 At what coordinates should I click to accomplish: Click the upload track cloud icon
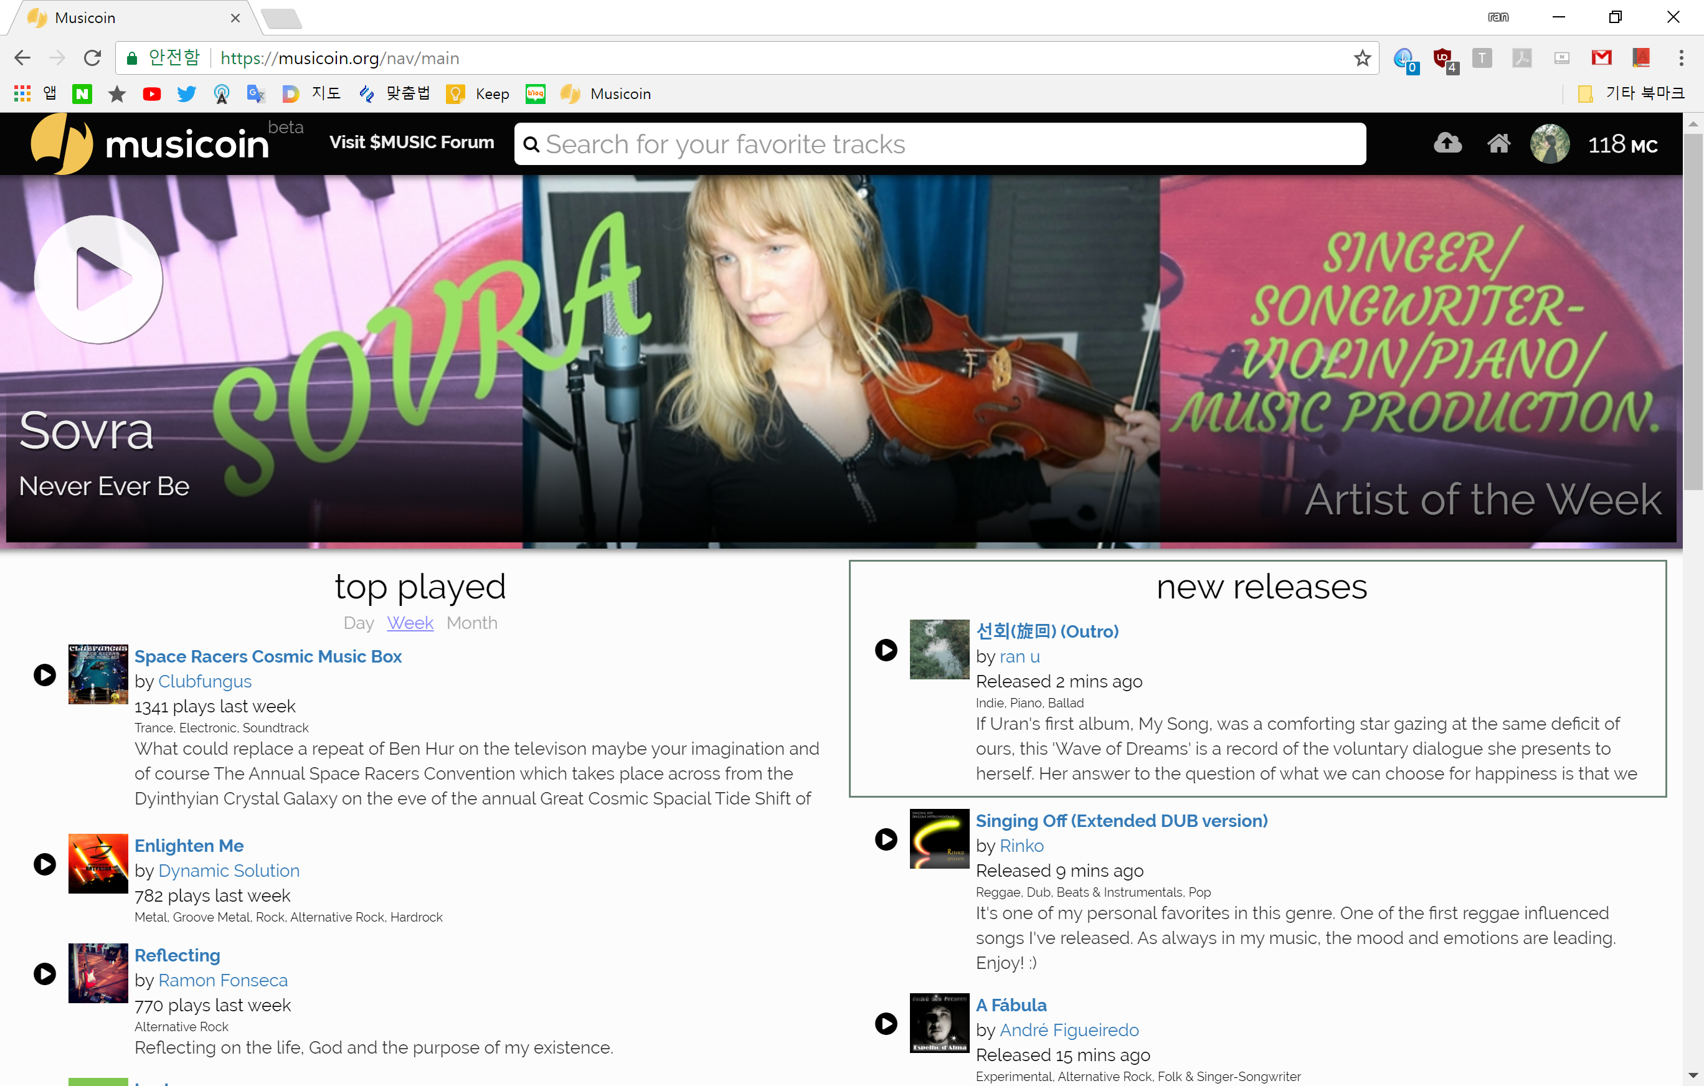tap(1447, 144)
